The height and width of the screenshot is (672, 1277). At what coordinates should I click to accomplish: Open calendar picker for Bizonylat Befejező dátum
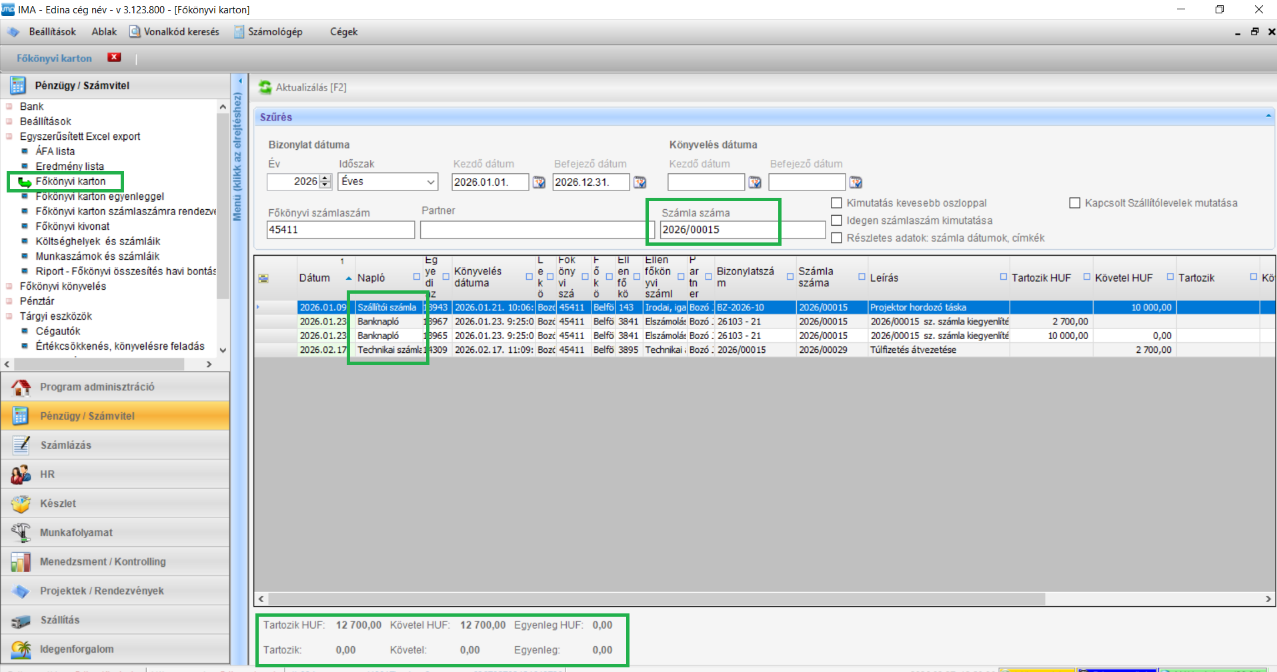click(x=640, y=182)
